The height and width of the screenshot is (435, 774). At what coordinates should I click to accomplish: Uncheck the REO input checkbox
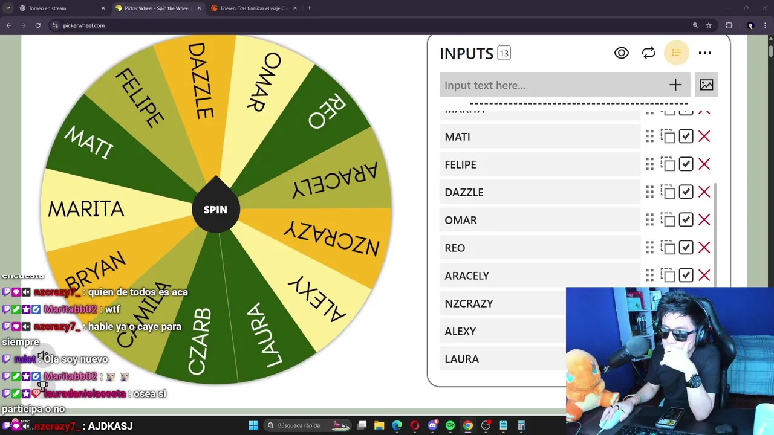coord(686,248)
